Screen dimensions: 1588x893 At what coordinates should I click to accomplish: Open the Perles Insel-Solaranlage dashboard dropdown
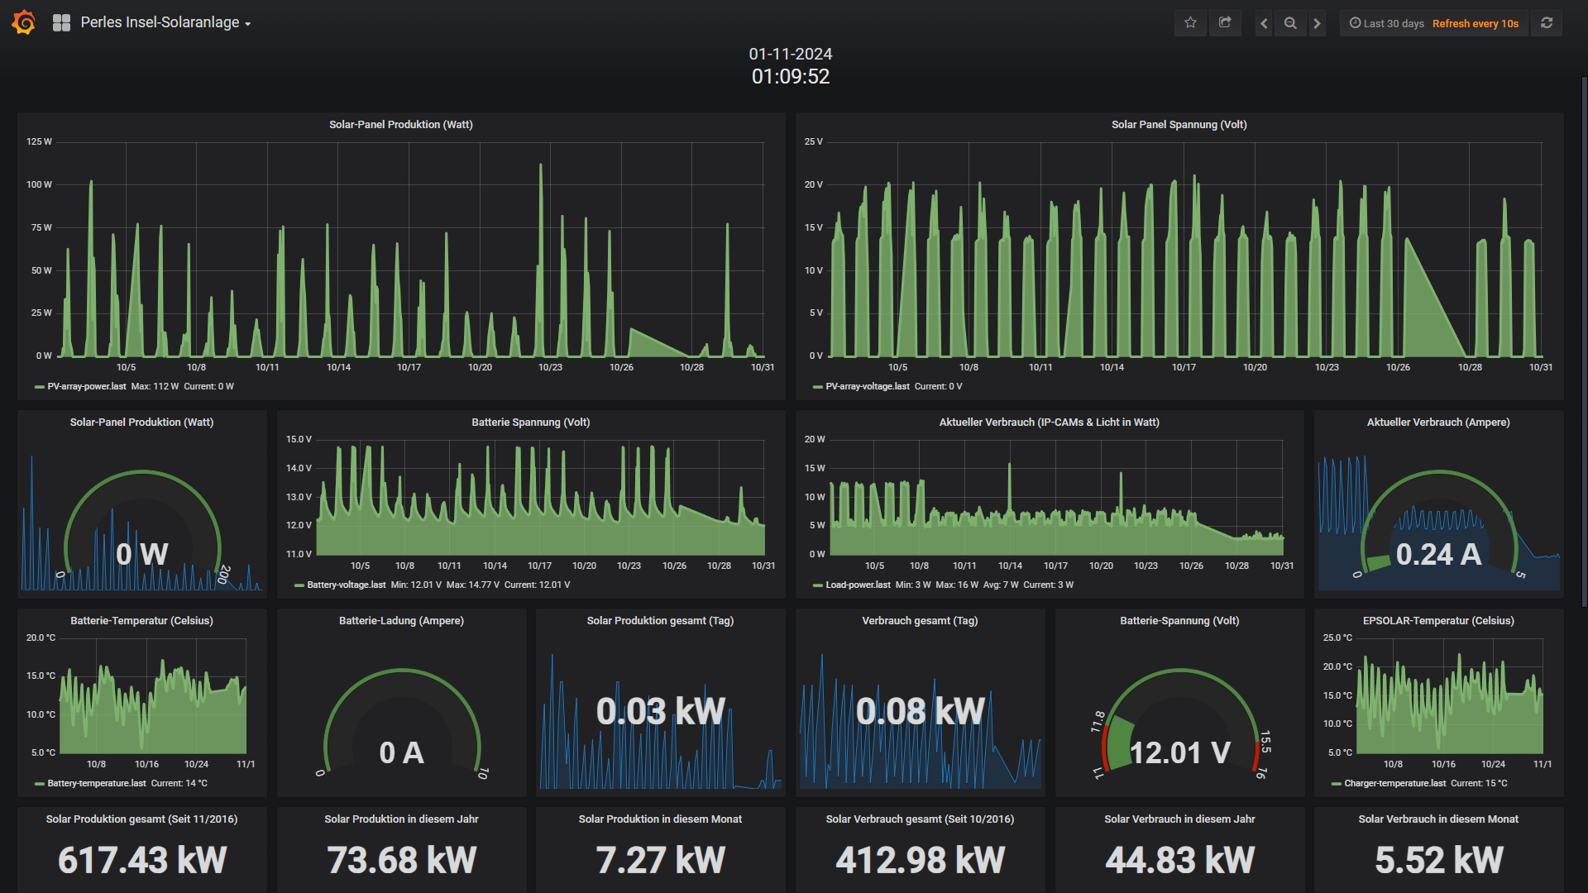(x=165, y=23)
